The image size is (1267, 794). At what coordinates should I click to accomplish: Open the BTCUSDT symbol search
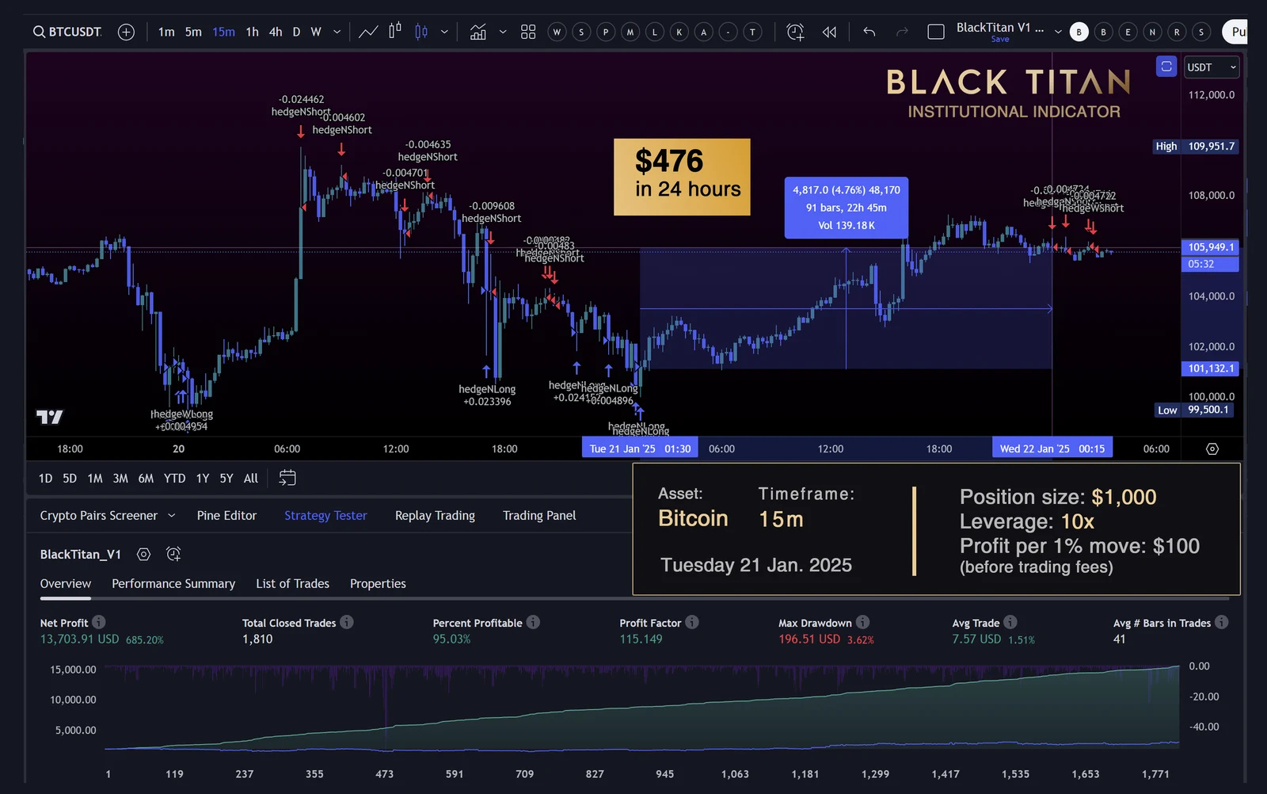click(67, 32)
